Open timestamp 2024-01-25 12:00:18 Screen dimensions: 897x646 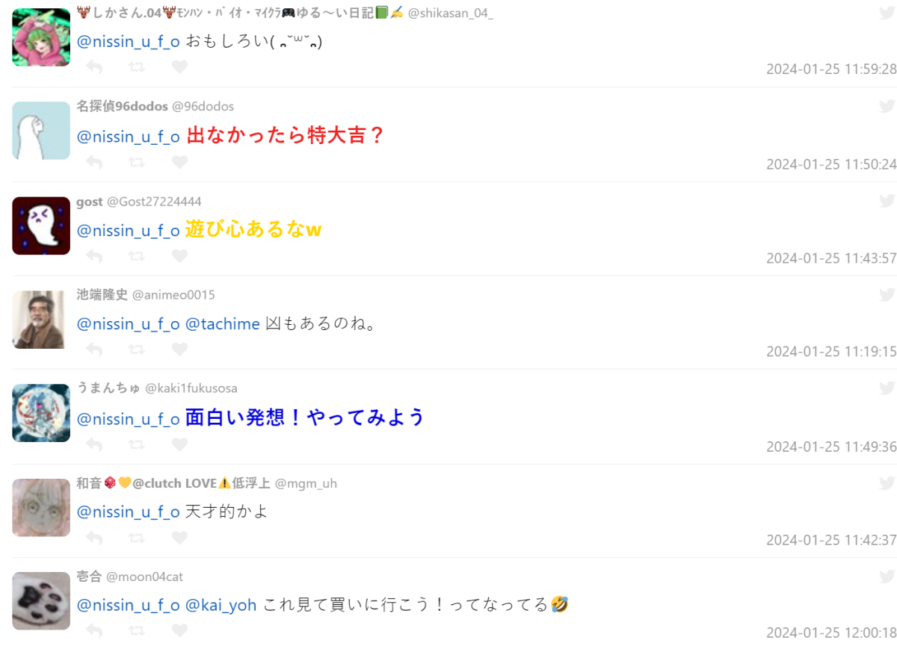point(831,633)
